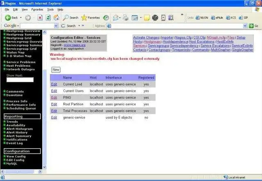This screenshot has width=262, height=181.
Task: Open Alert Histogram report in sidebar
Action: pos(19,129)
